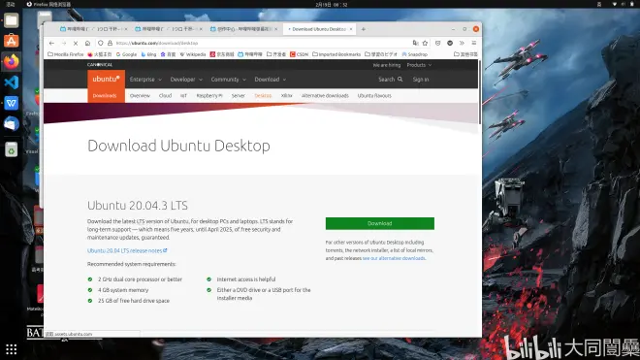640x360 pixels.
Task: View site security padlock info
Action: (x=110, y=43)
